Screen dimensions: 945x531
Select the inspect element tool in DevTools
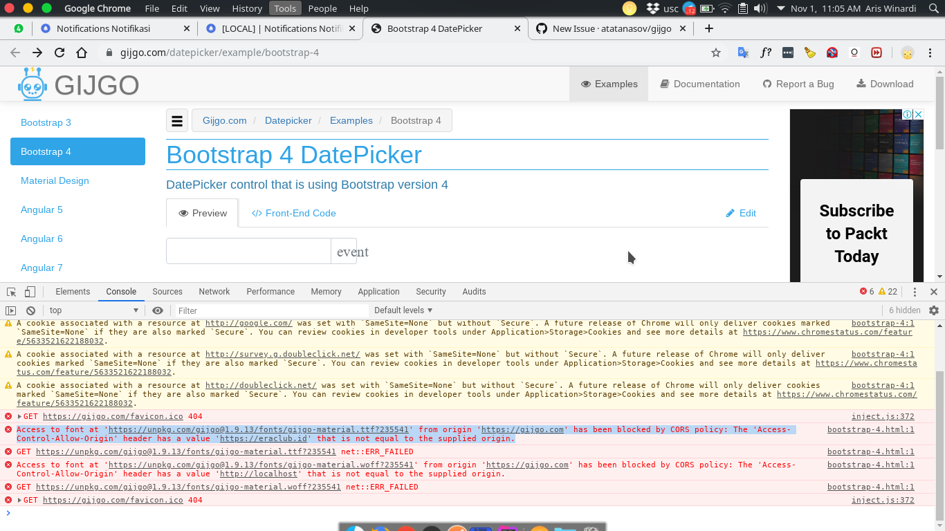11,291
